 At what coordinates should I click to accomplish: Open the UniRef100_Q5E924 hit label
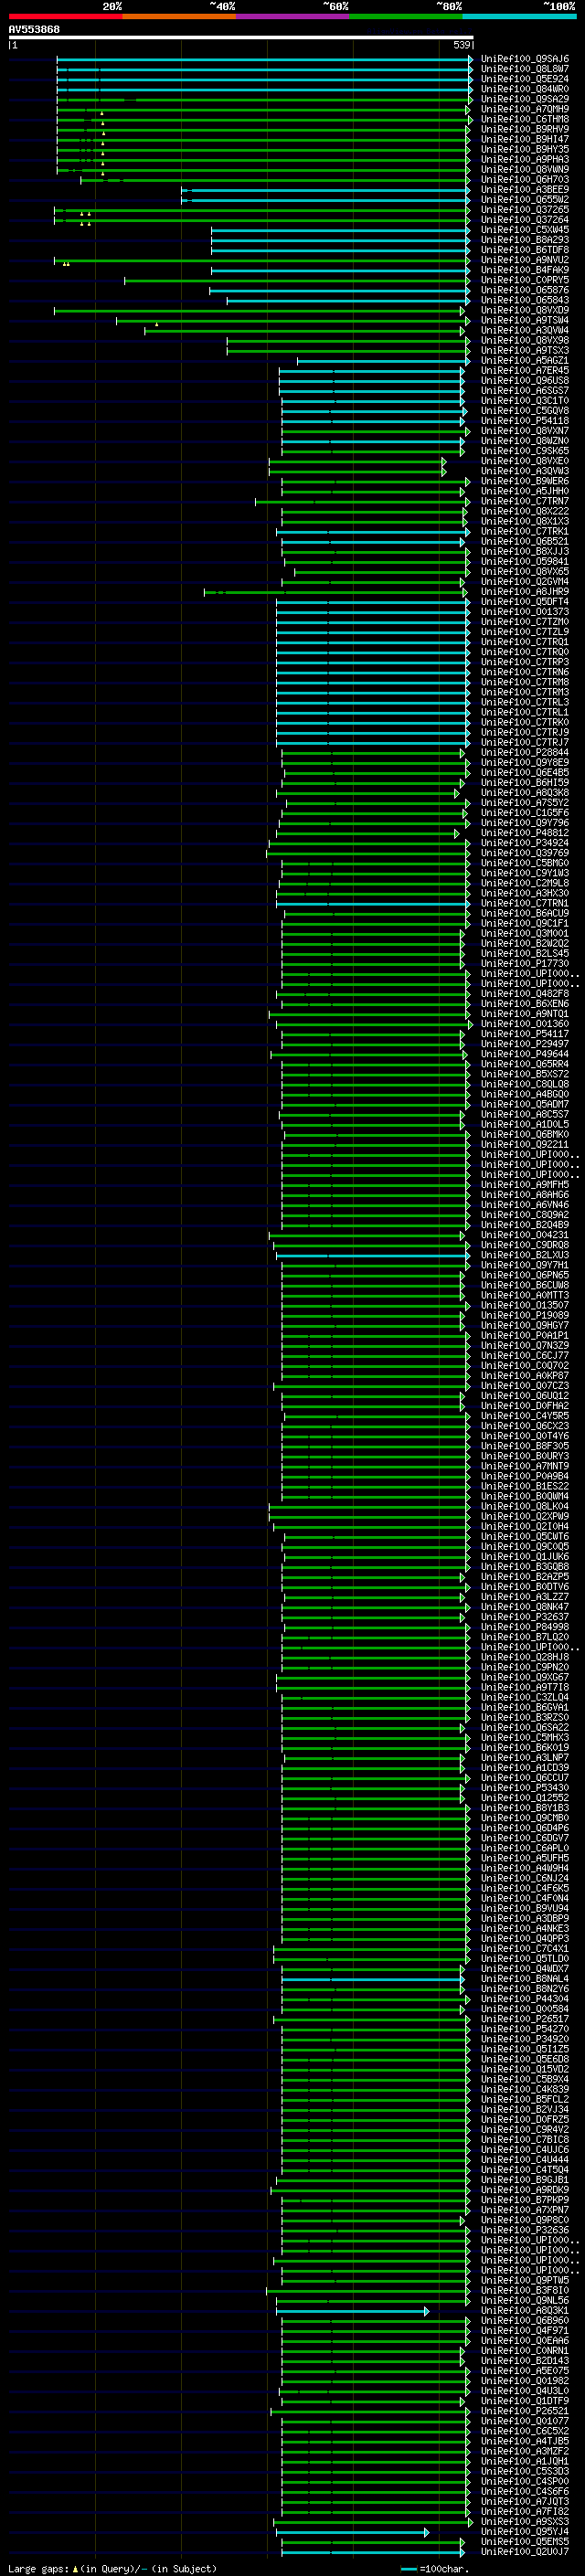click(x=525, y=80)
